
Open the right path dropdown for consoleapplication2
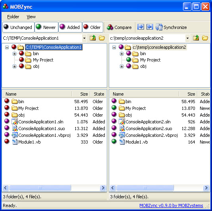click(x=187, y=38)
